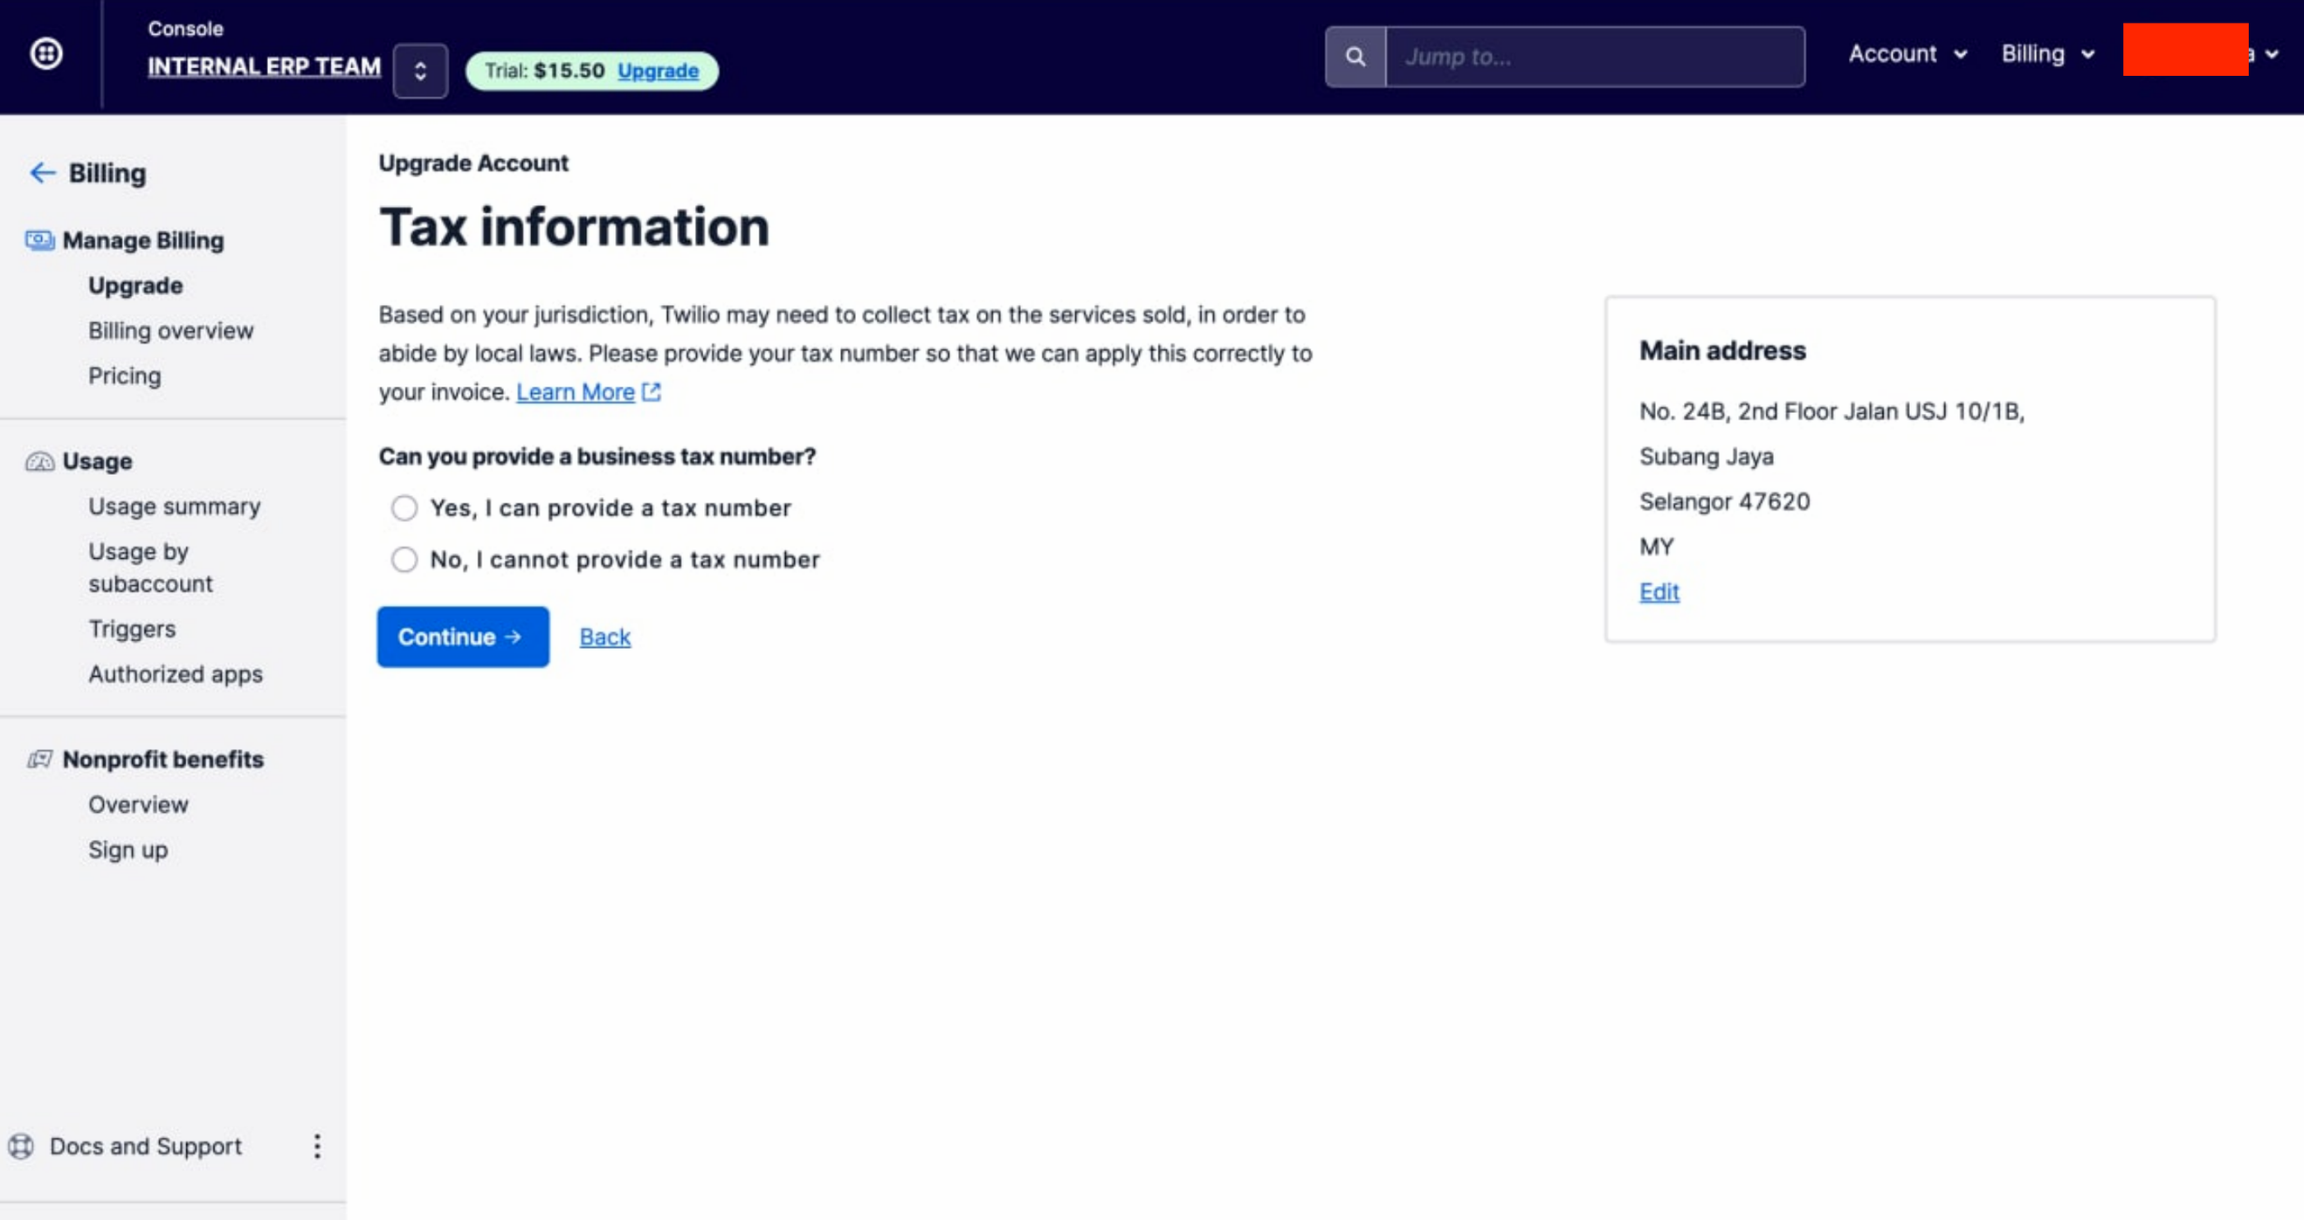The image size is (2304, 1220).
Task: Select Yes, I can provide a tax number
Action: (404, 508)
